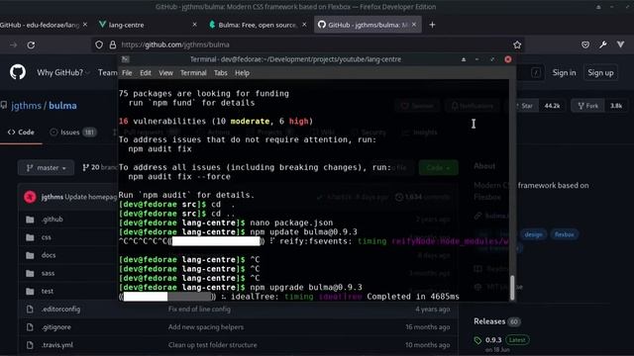The height and width of the screenshot is (356, 634).
Task: Click the Fork button on repository
Action: pos(588,106)
